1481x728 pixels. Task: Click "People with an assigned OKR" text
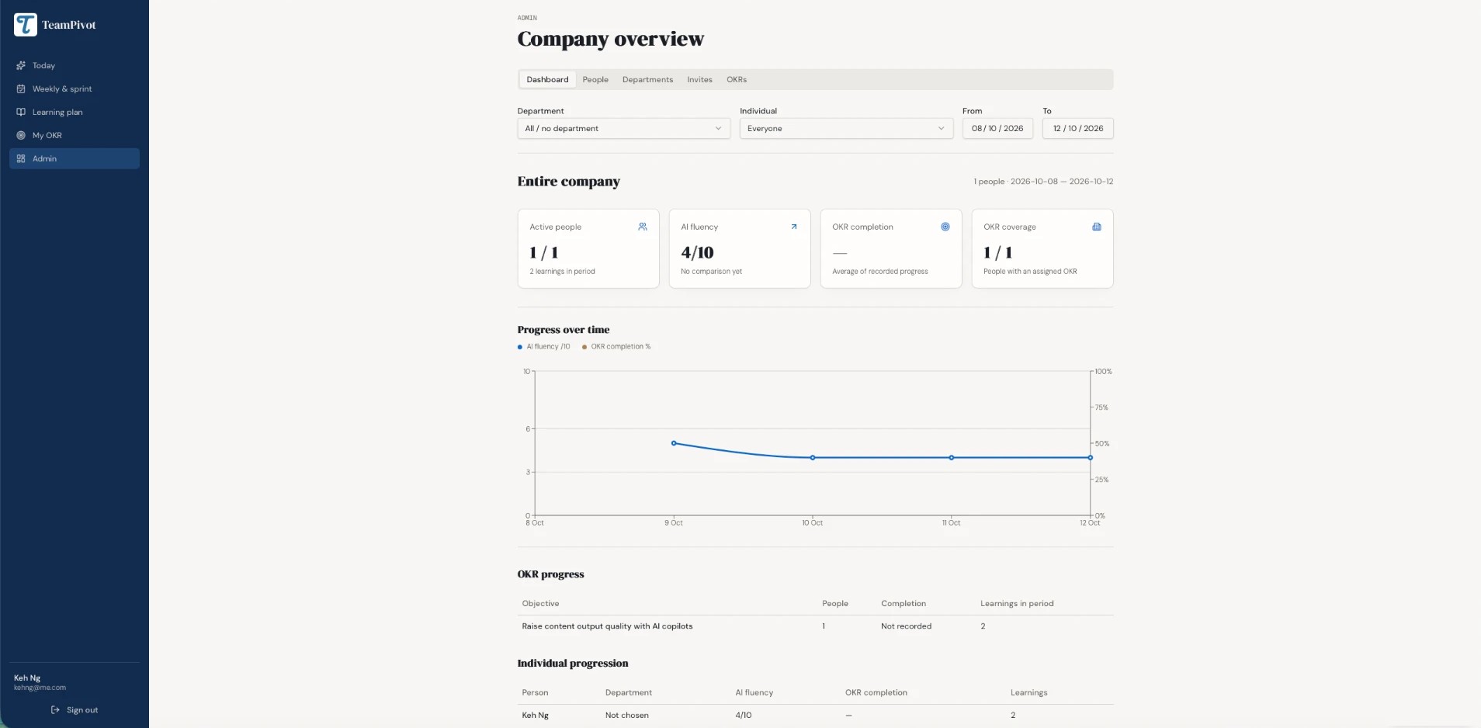point(1030,272)
